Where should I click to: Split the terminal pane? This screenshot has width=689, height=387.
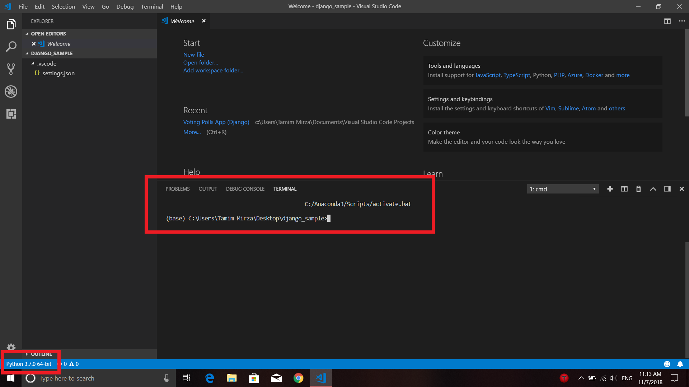tap(624, 189)
